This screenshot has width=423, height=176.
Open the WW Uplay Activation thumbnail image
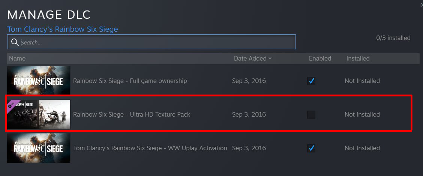point(39,148)
